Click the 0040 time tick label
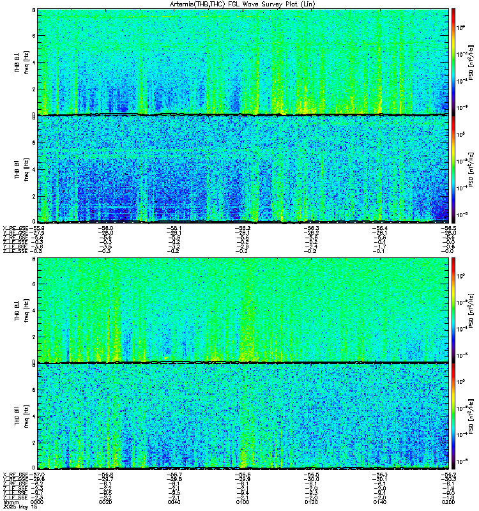Viewport: 479px width, 511px height. click(174, 502)
